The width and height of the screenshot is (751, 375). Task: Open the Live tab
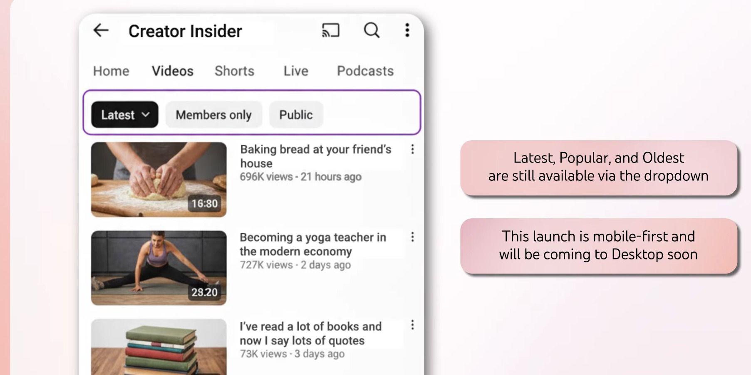(296, 71)
